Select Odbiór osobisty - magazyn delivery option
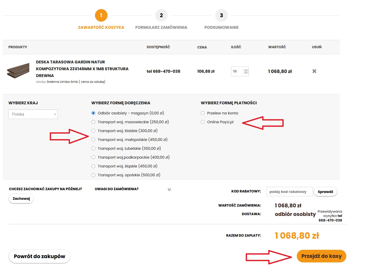 point(93,113)
